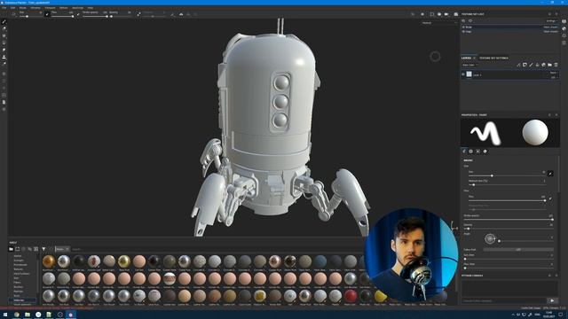
Task: Open File Explorer from the taskbar
Action: [28, 315]
